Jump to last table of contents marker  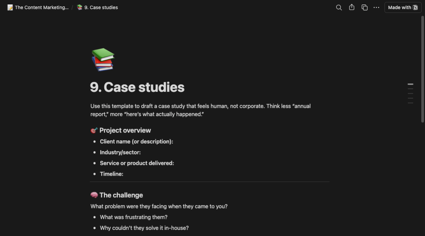click(410, 103)
